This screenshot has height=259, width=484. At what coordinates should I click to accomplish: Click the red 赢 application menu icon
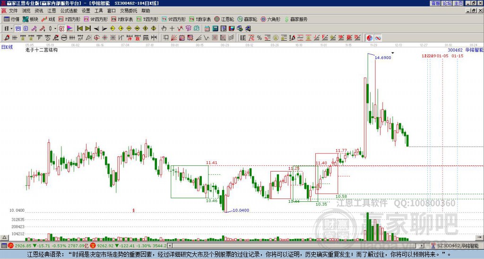point(4,11)
